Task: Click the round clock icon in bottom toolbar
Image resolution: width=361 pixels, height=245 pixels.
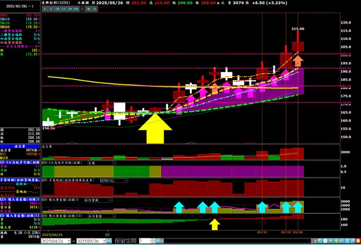Action: coord(325,241)
